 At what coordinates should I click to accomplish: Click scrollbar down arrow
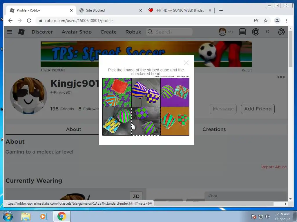(290, 199)
